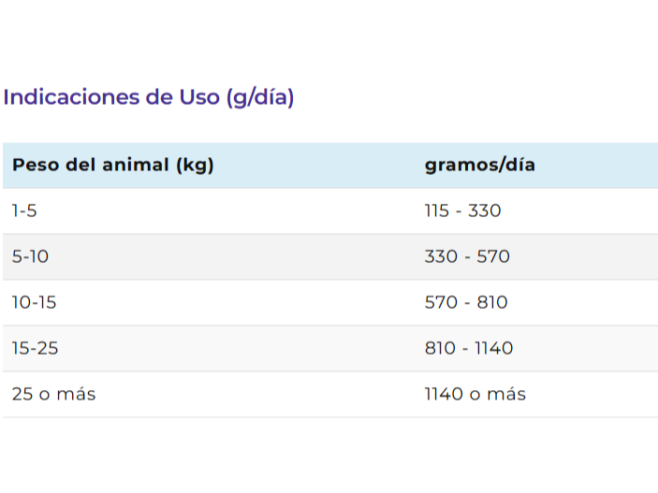Click '(g/día)' in the purple heading
This screenshot has width=658, height=493.
click(260, 98)
